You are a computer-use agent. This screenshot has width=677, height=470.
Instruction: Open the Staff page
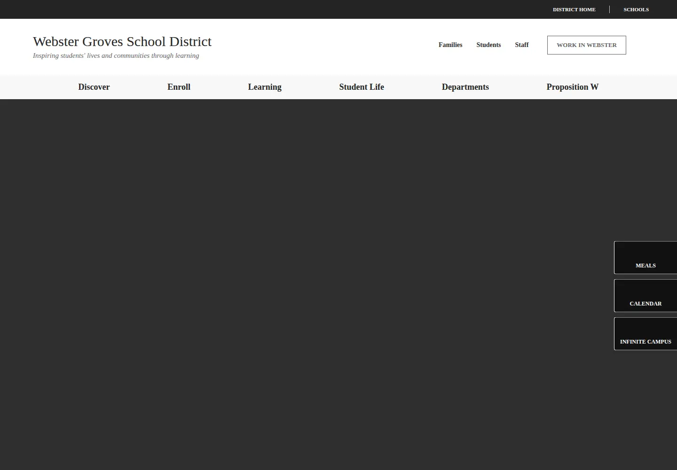[521, 45]
